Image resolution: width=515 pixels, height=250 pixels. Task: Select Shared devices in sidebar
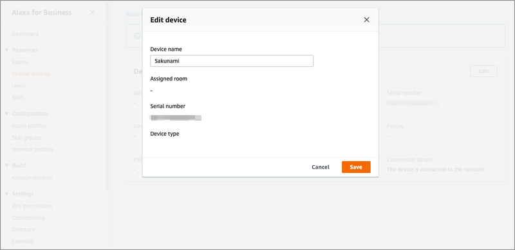31,74
